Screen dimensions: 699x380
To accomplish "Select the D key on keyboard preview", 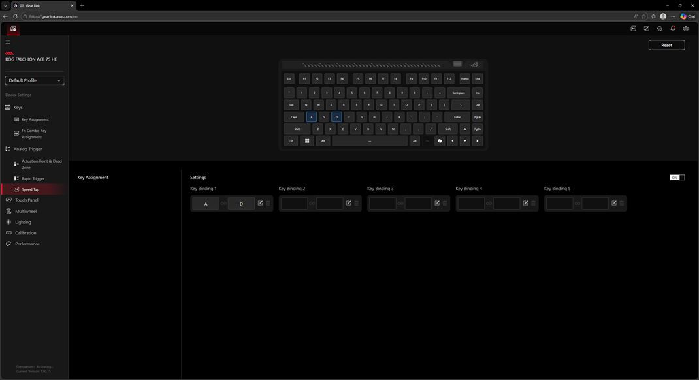I will (x=336, y=117).
